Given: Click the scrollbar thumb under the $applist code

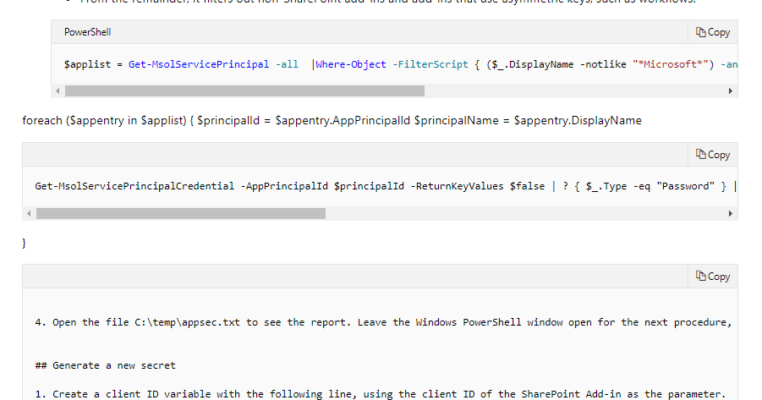Looking at the screenshot, I should coord(244,90).
